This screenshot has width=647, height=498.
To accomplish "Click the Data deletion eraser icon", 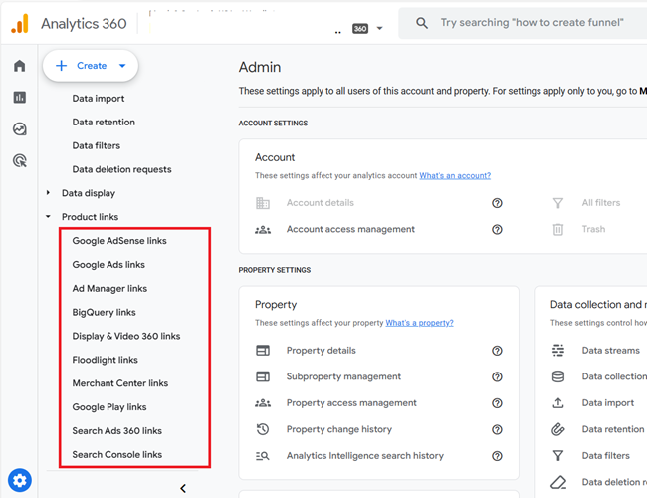I will [557, 482].
